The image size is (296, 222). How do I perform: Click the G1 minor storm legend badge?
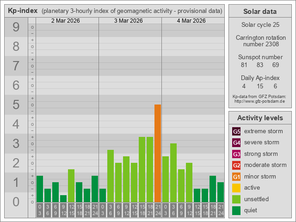236,177
